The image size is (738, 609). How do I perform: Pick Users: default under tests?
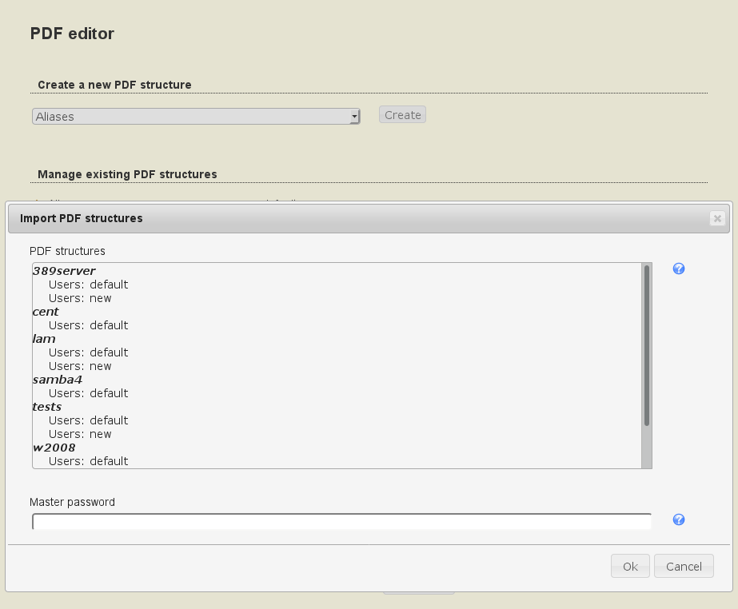(x=88, y=420)
